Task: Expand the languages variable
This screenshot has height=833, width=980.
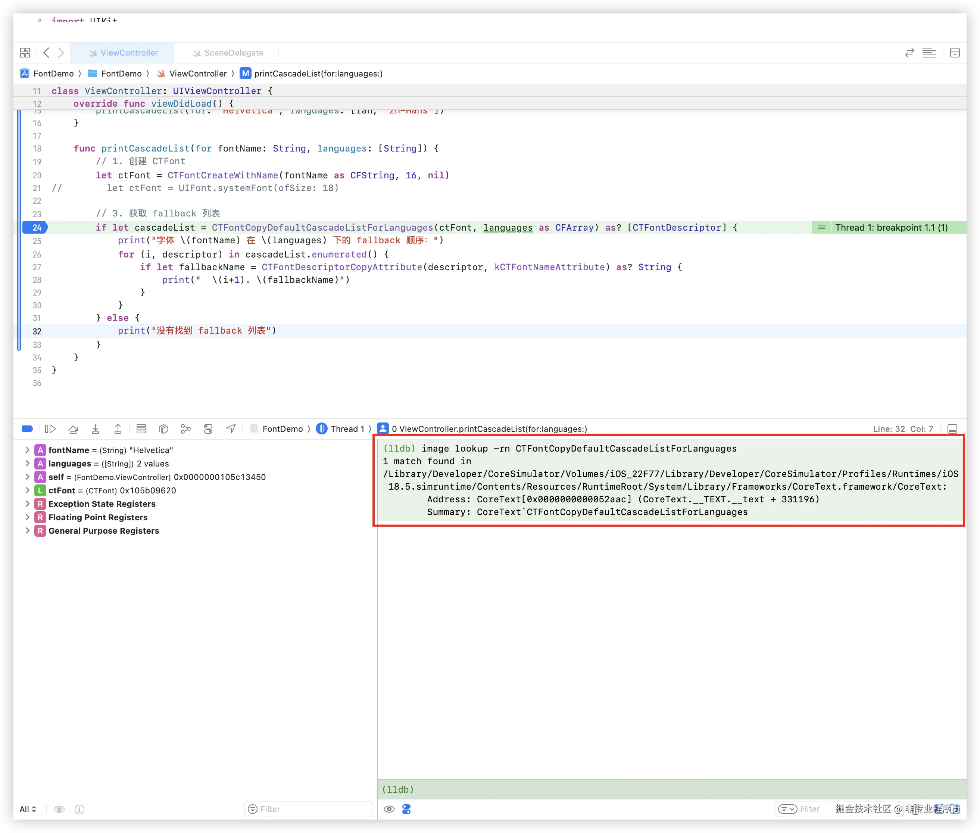Action: 27,463
